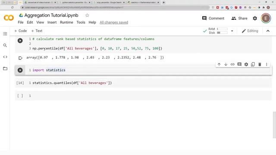This screenshot has height=155, width=276.
Task: Mirror the cell in a tab
Action: point(253,64)
